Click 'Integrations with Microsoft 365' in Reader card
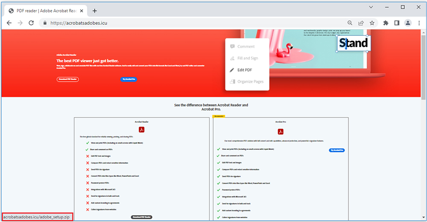427x222 pixels. point(103,190)
